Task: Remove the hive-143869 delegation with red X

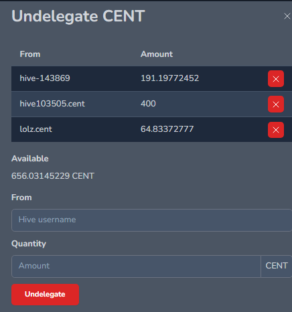Action: pos(276,79)
